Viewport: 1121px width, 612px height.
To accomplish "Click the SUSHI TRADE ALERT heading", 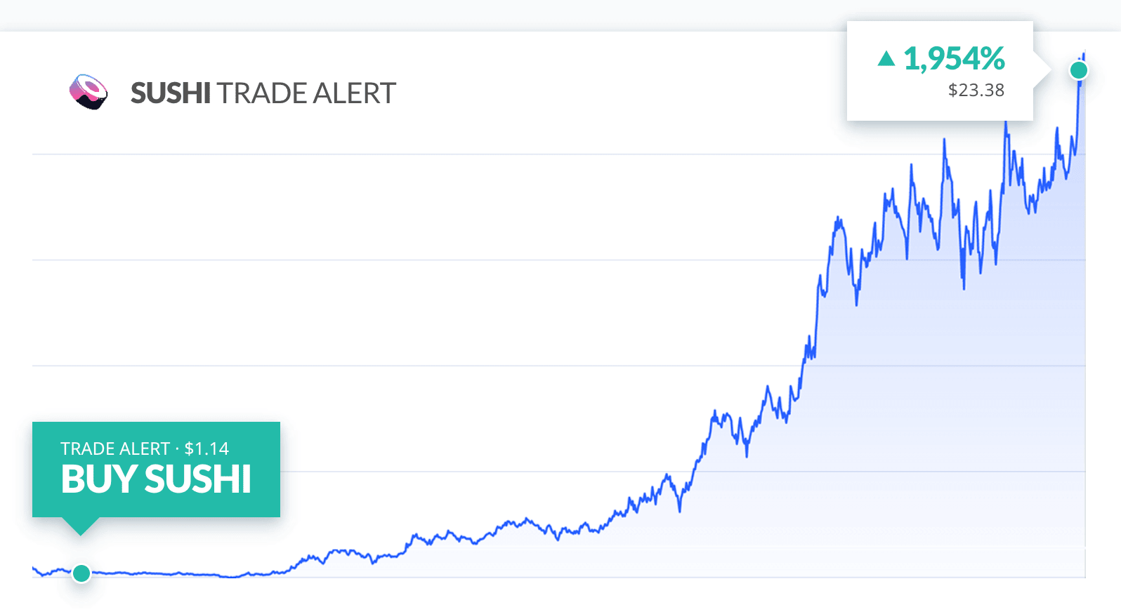I will [x=263, y=93].
